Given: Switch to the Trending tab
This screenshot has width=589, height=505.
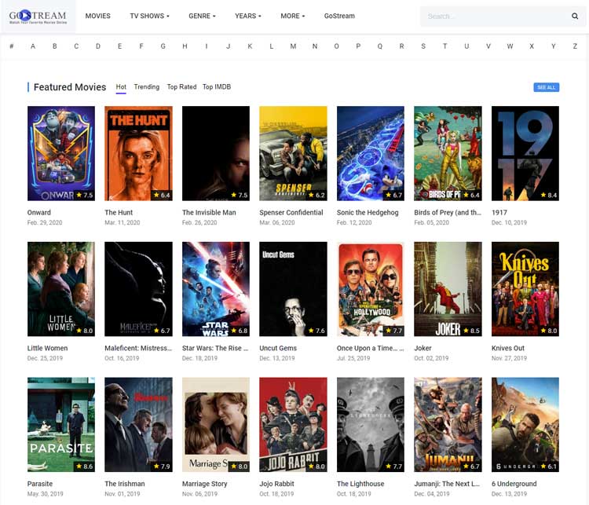Looking at the screenshot, I should [147, 87].
